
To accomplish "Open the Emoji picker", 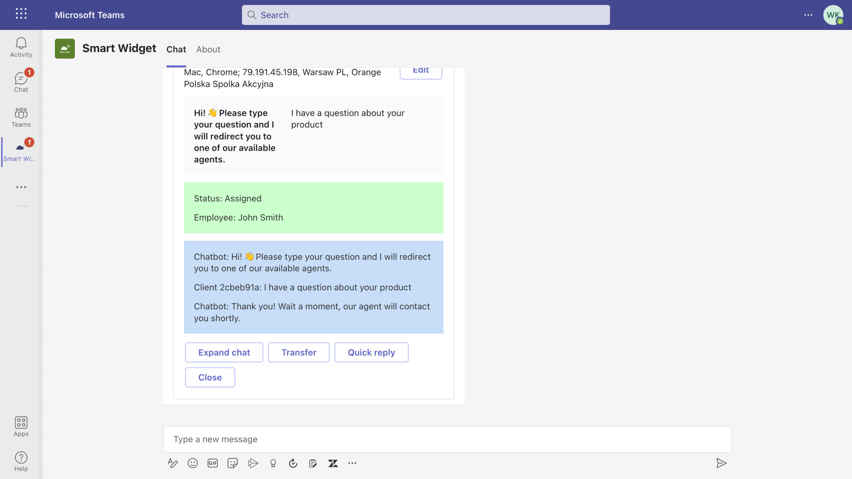I will (x=193, y=463).
